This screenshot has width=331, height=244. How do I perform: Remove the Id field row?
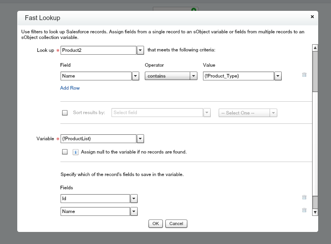point(304,197)
